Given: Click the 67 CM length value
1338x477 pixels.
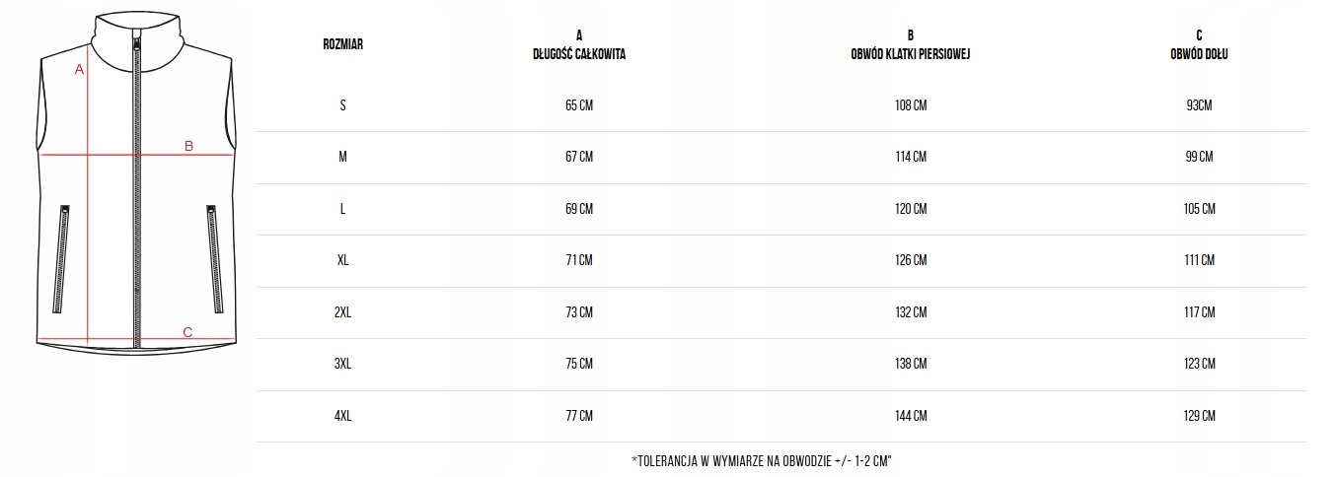Looking at the screenshot, I should [x=579, y=157].
